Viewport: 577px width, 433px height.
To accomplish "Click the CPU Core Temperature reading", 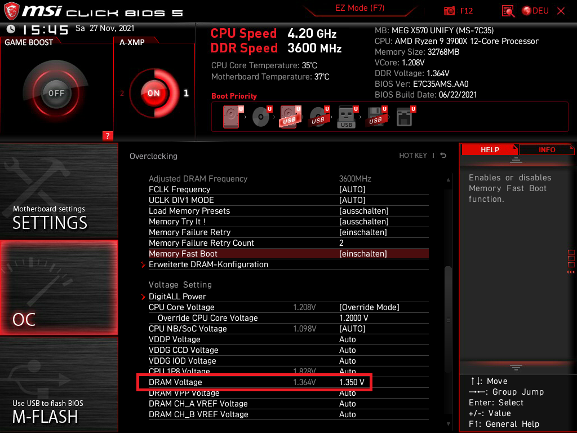I will (264, 65).
